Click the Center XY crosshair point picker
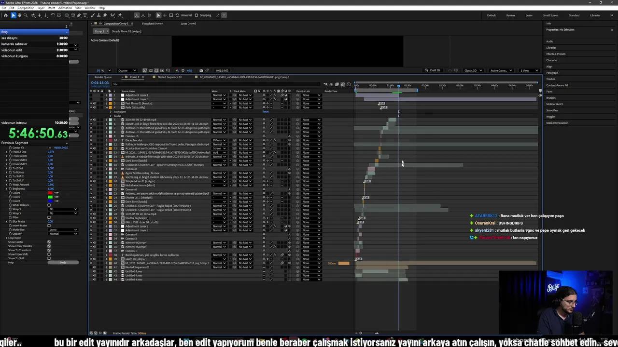Viewport: 618px width, 347px height. tap(50, 147)
